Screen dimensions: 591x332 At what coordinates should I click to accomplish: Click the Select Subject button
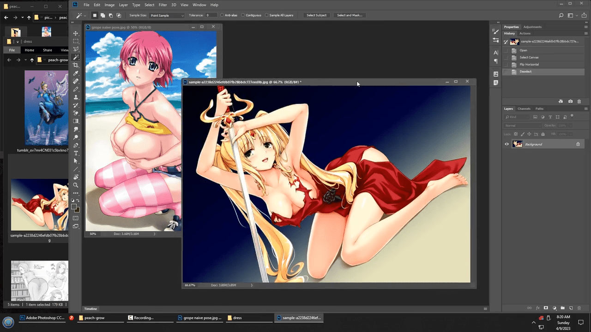coord(316,15)
